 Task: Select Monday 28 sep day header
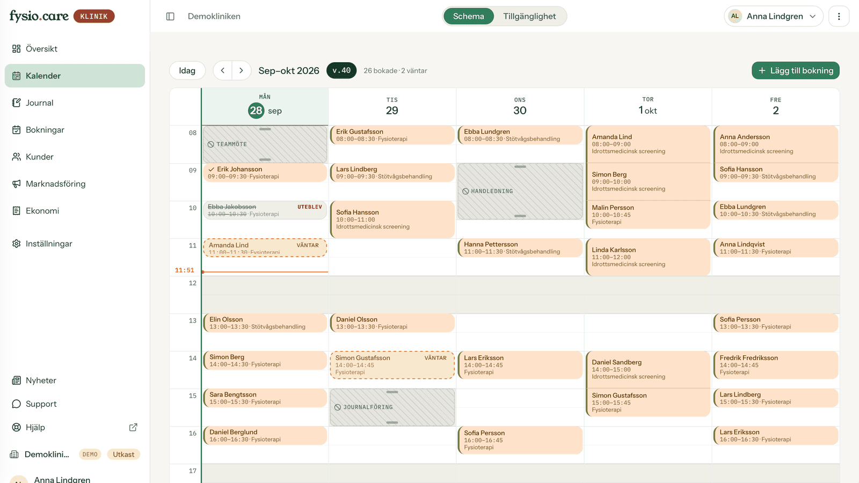[x=265, y=107]
